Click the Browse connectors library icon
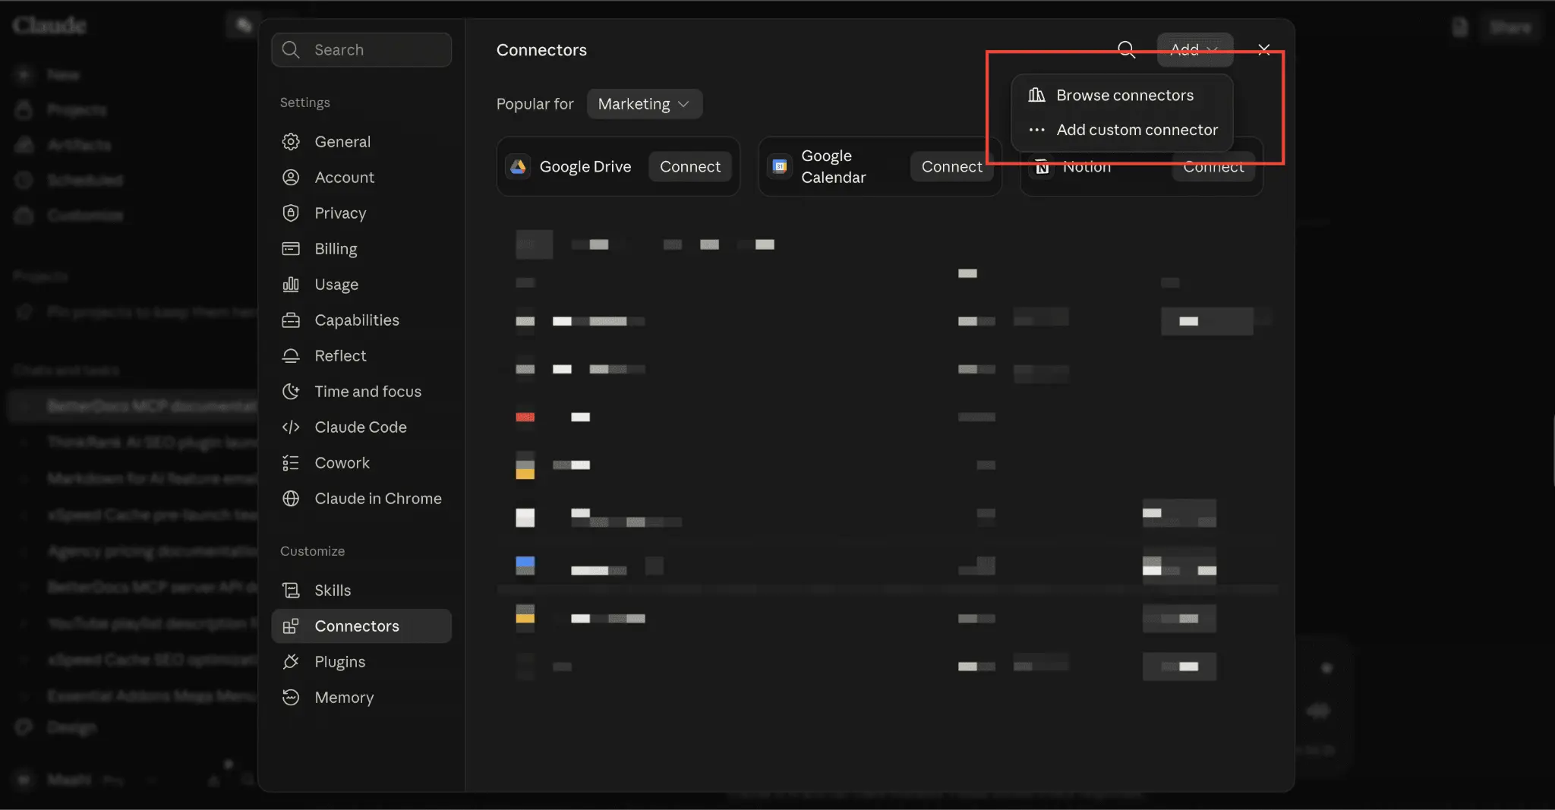1555x810 pixels. (1036, 95)
